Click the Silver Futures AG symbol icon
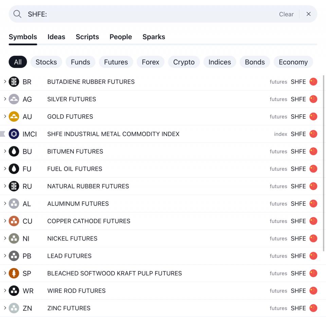 pyautogui.click(x=14, y=99)
